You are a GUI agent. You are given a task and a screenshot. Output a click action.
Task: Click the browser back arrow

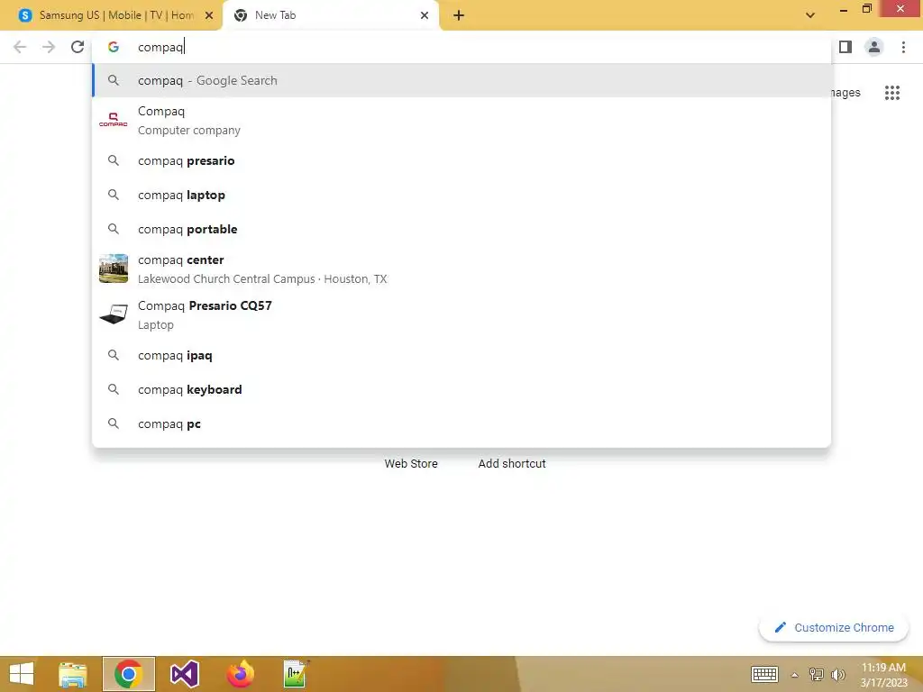(20, 47)
